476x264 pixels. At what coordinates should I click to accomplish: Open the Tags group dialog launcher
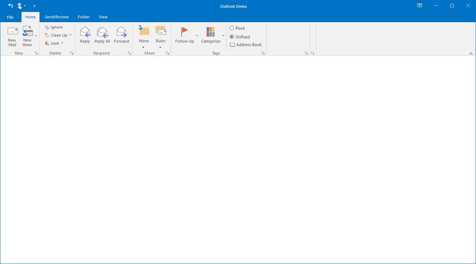(263, 53)
